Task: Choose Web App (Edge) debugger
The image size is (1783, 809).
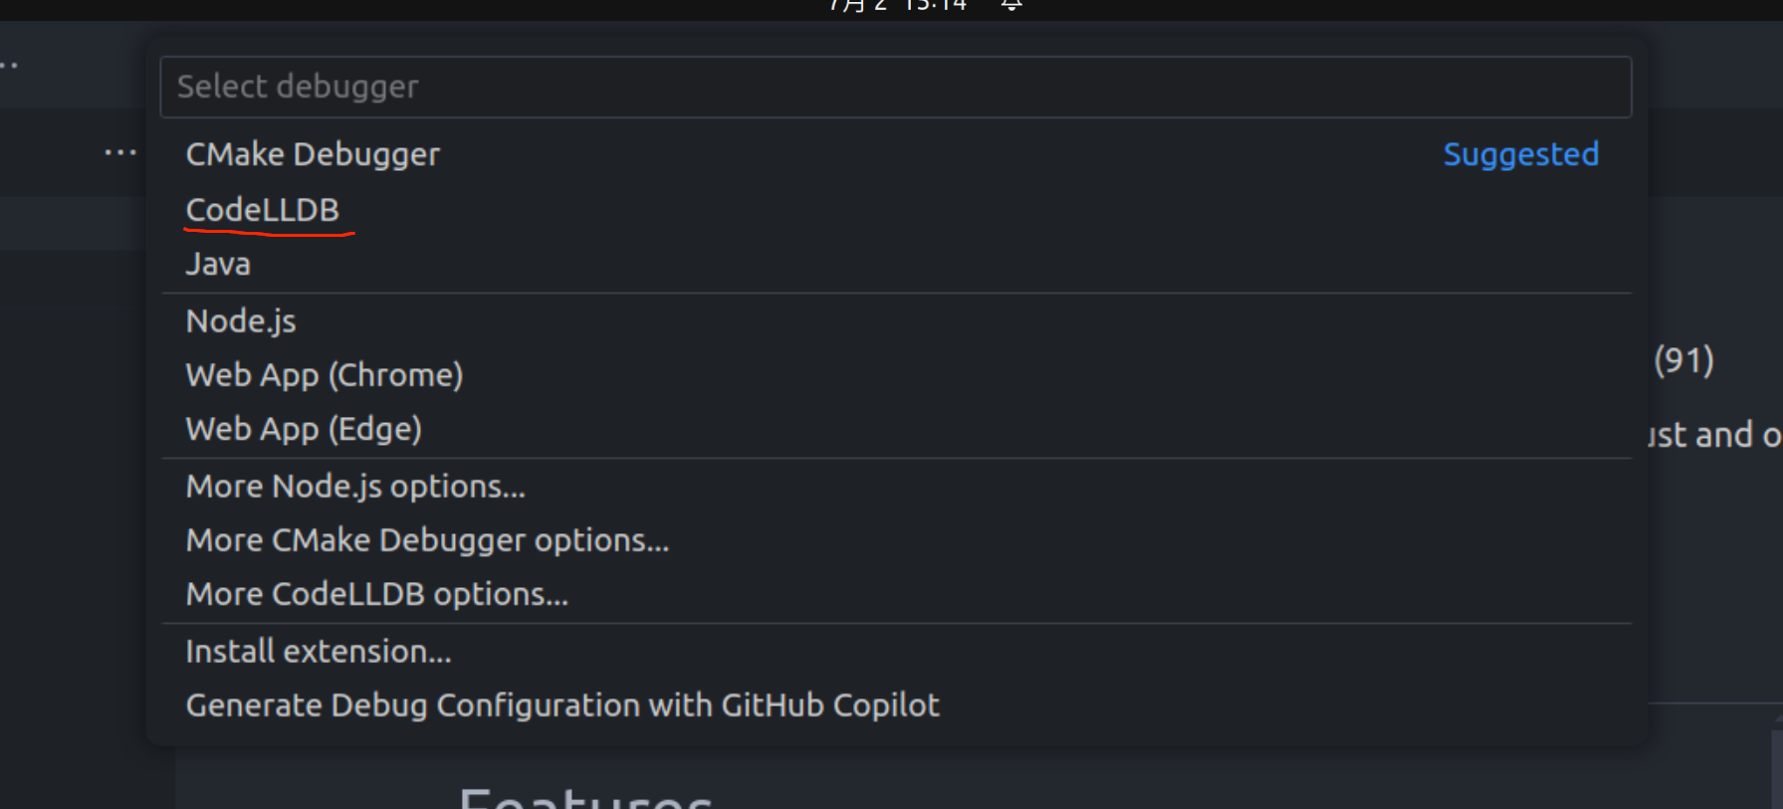Action: (x=304, y=429)
